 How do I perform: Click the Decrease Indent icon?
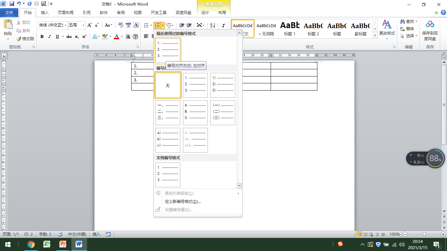click(x=182, y=25)
